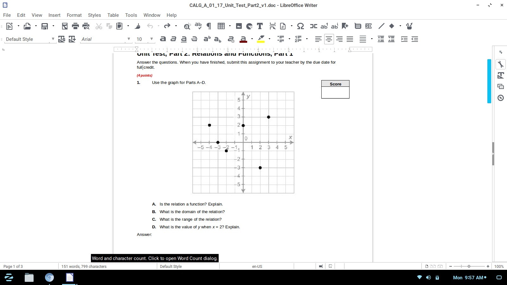Open the Format menu
The image size is (507, 285).
click(x=74, y=15)
